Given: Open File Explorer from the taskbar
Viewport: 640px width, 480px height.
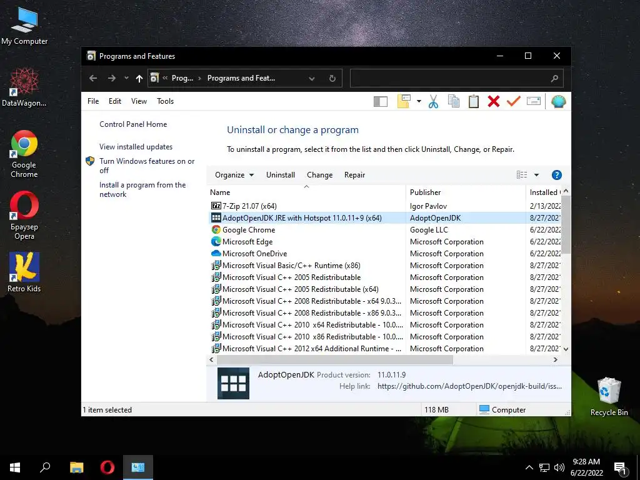Looking at the screenshot, I should 77,467.
